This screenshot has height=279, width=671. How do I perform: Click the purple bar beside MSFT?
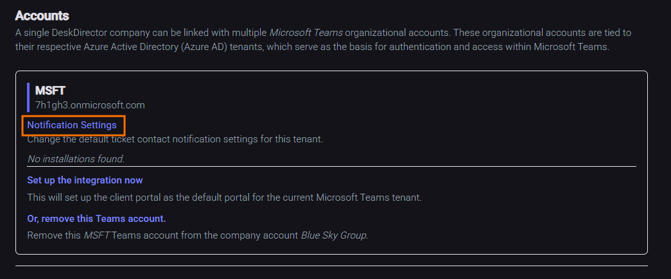pos(28,97)
